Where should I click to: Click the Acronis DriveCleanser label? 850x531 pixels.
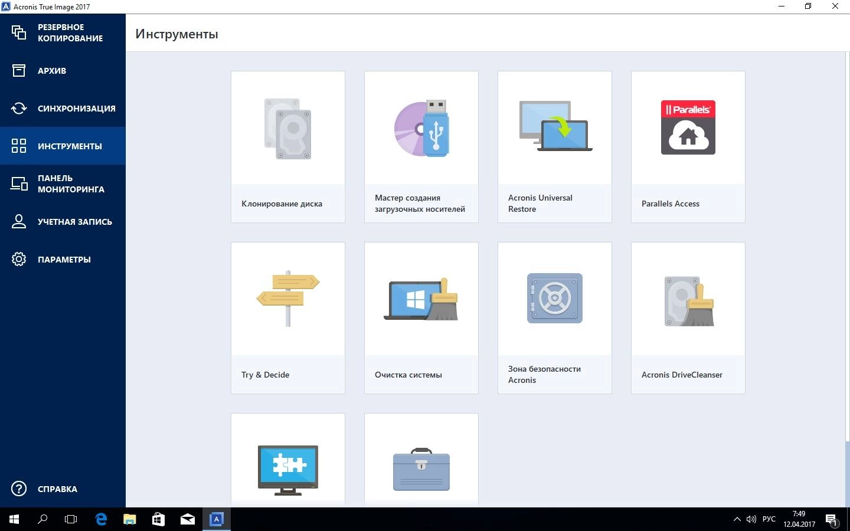[x=682, y=375]
